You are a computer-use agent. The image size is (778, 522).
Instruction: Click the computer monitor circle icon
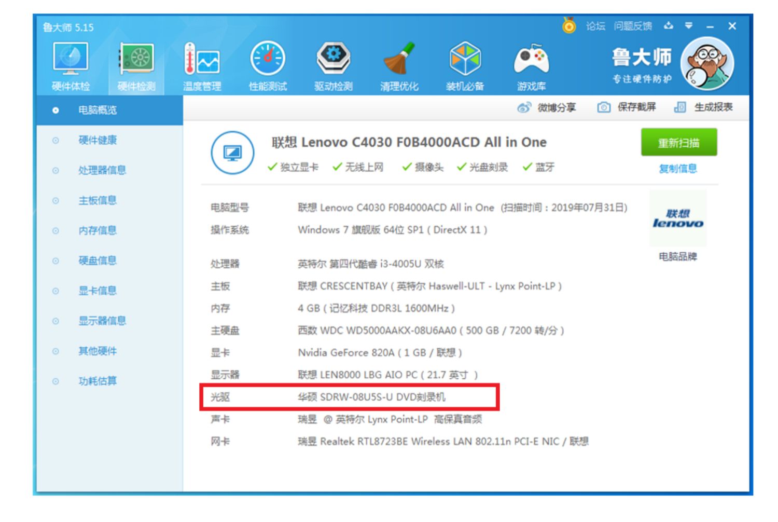(232, 153)
